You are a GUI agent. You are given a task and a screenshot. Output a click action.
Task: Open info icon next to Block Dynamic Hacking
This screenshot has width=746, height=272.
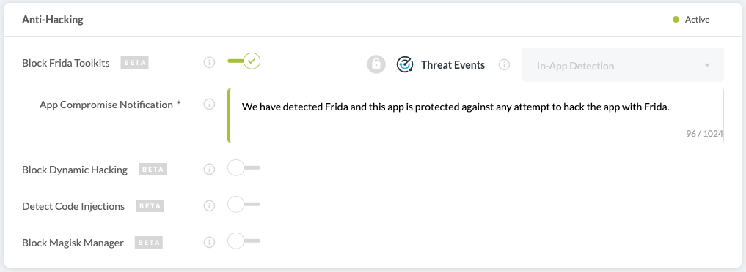(x=209, y=169)
